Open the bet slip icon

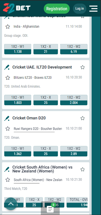tap(50, 208)
